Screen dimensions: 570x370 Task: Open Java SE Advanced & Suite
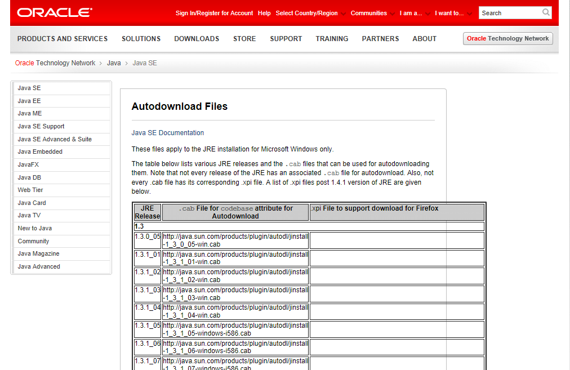tap(61, 139)
